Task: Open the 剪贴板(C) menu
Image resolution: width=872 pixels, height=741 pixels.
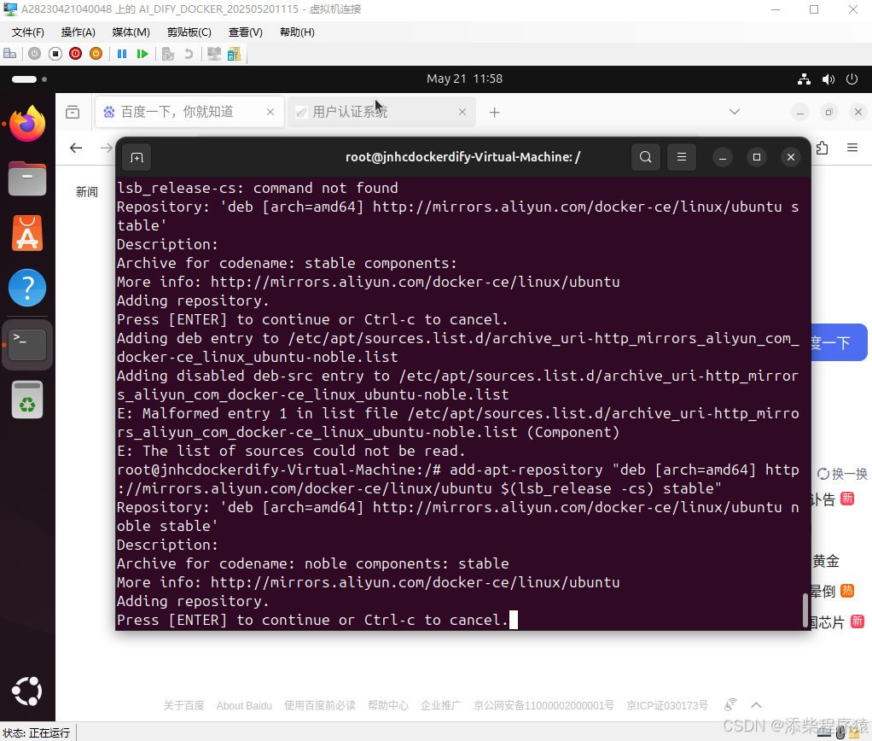Action: coord(189,32)
